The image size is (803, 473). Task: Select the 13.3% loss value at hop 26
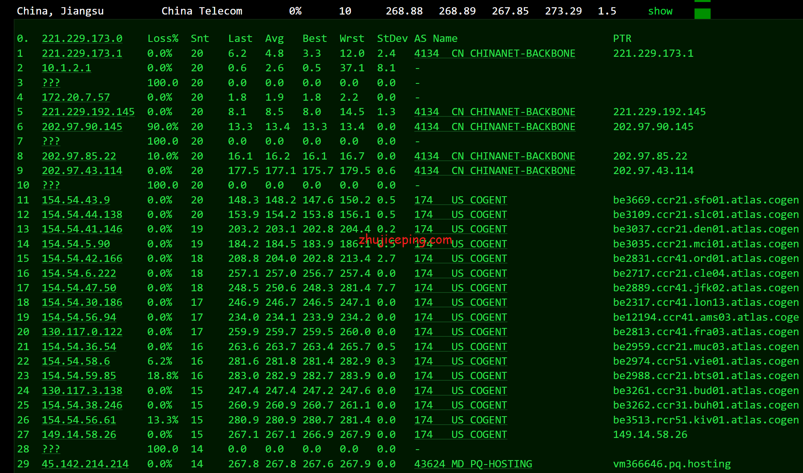[x=163, y=420]
